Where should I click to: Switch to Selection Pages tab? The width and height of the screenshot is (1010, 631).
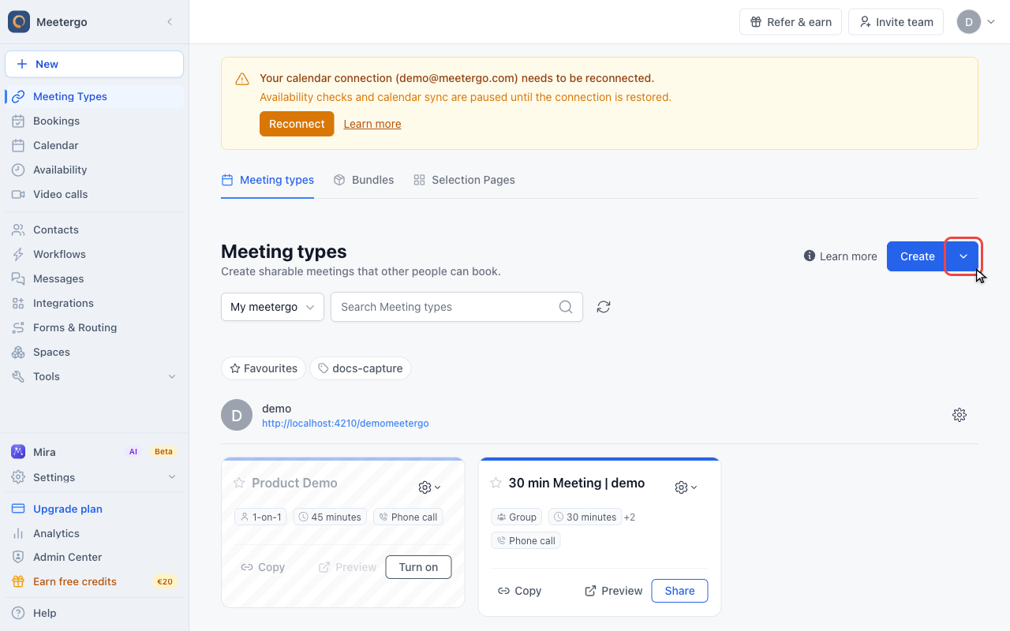point(464,180)
